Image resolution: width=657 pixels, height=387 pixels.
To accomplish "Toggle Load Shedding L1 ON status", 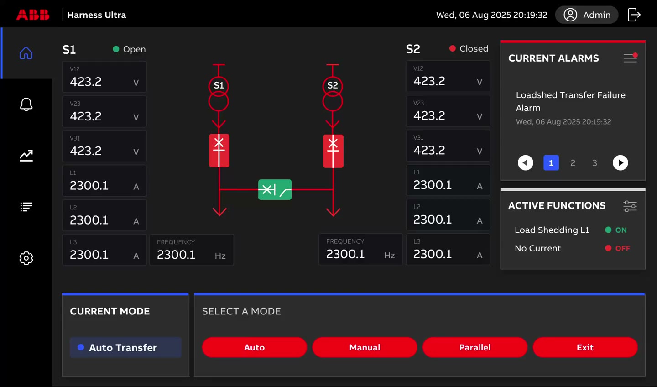I will coord(616,230).
